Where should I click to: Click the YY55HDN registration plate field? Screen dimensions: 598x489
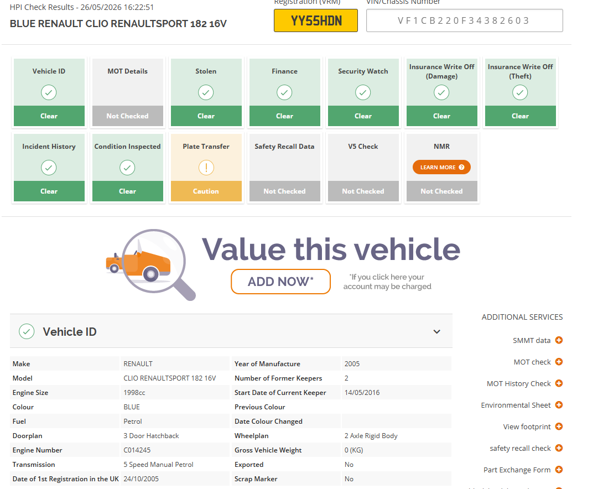[x=316, y=20]
